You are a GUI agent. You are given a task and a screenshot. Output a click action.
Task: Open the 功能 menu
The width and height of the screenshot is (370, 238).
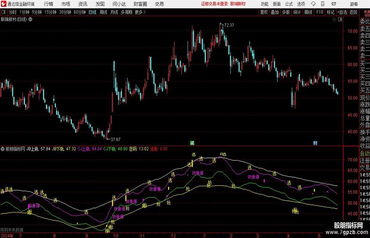click(x=265, y=4)
